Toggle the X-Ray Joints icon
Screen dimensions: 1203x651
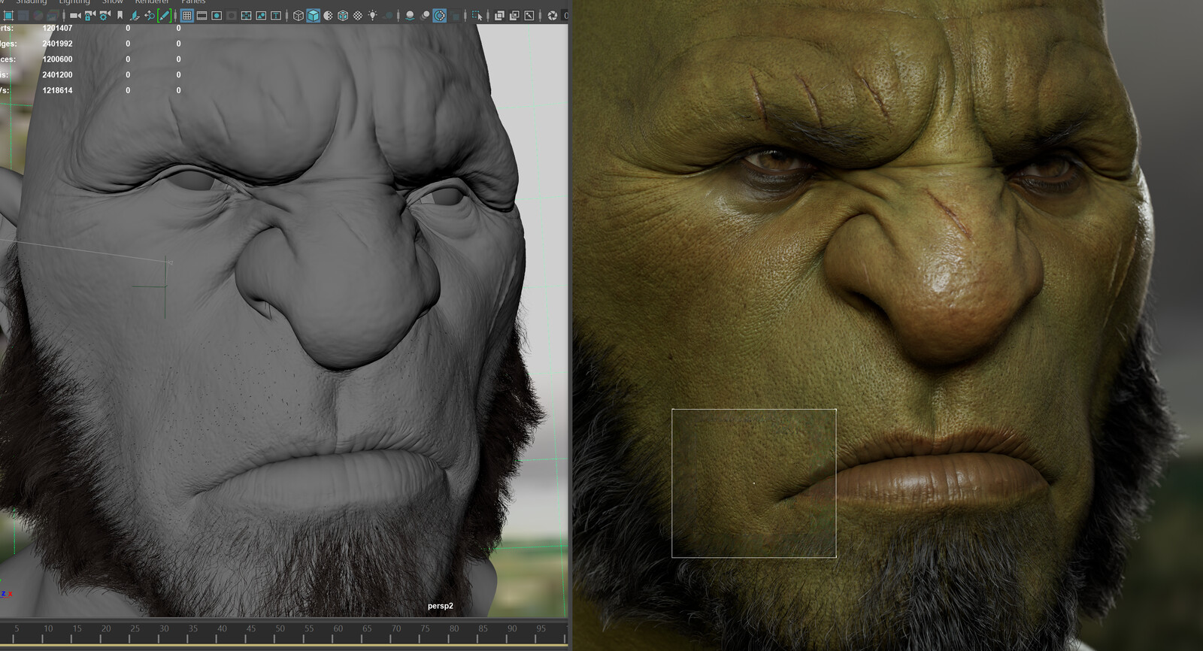(x=529, y=15)
